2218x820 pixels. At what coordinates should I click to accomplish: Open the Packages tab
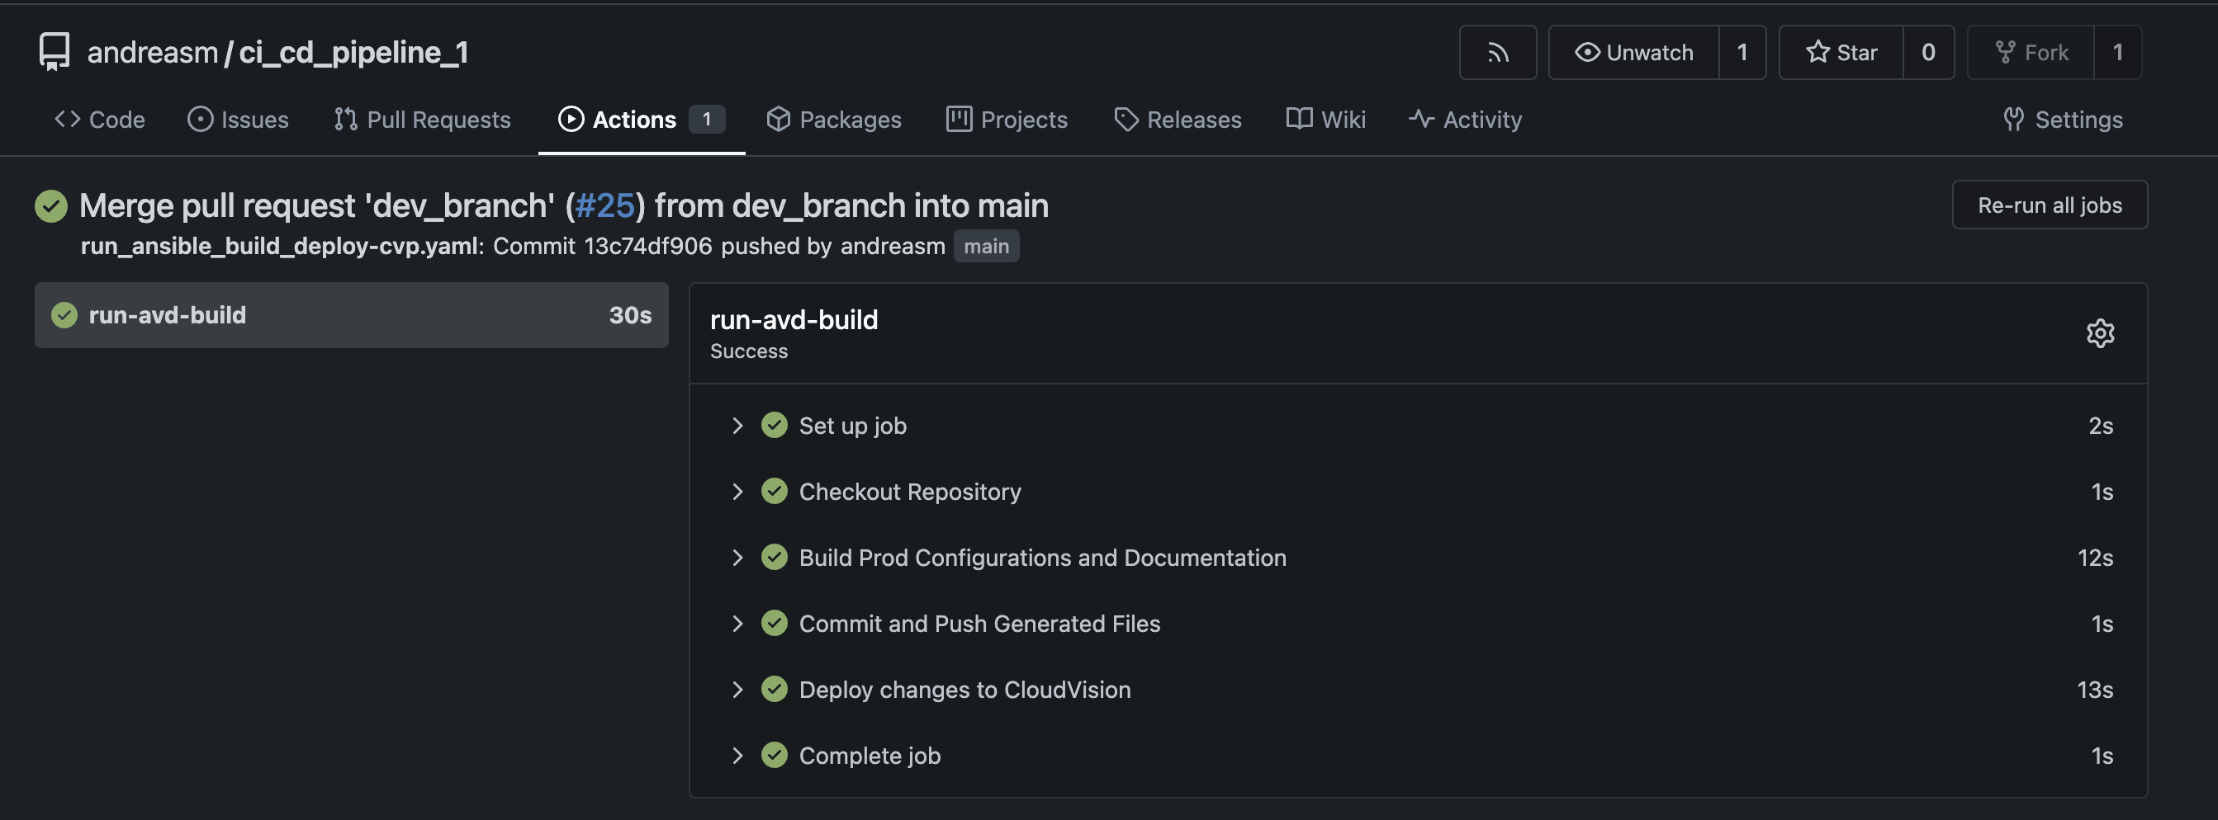pos(833,120)
